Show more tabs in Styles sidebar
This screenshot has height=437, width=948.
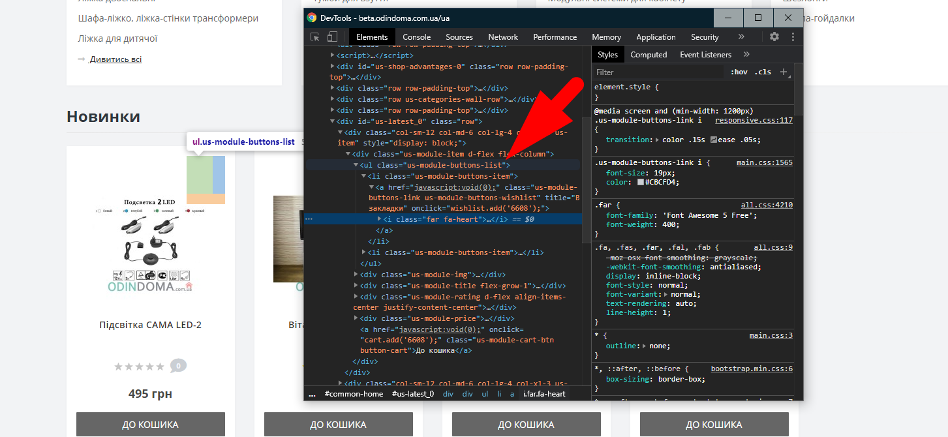tap(746, 55)
